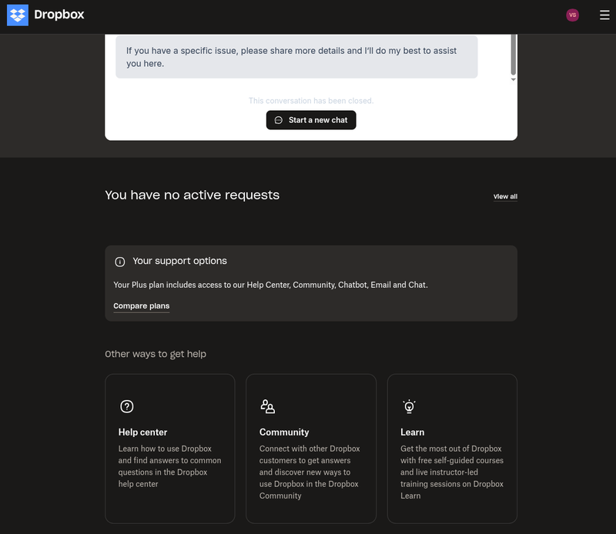Click the Plus plan support description text

[270, 285]
